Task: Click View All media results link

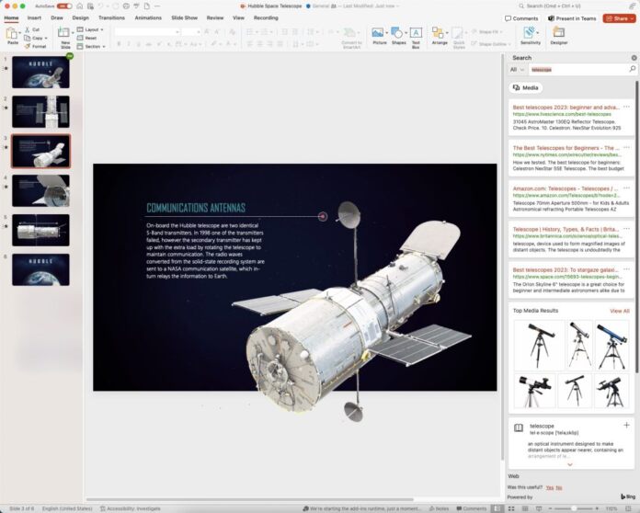Action: [619, 311]
